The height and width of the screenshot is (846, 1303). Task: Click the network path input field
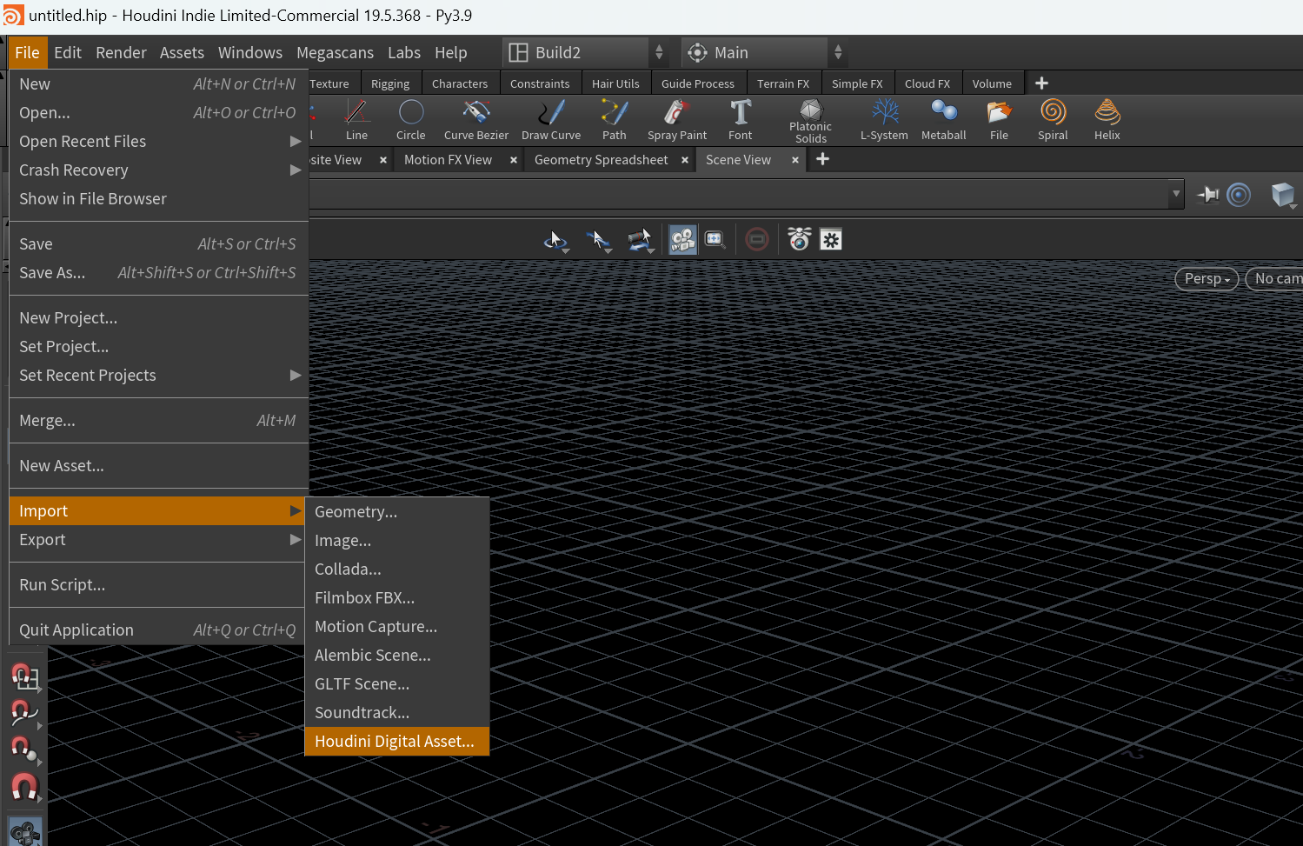[x=738, y=194]
